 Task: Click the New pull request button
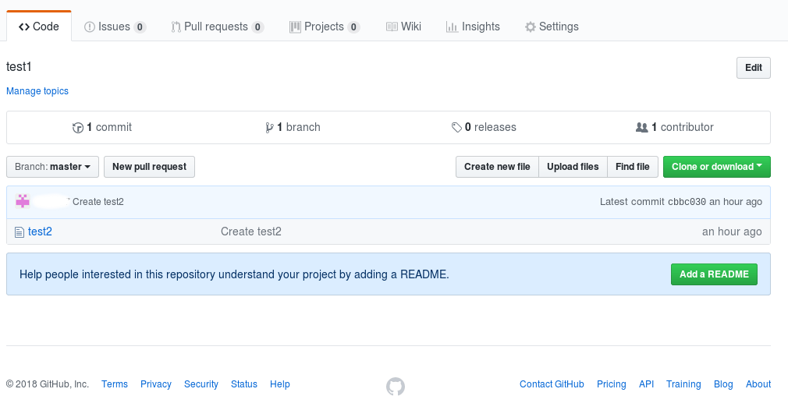point(149,167)
